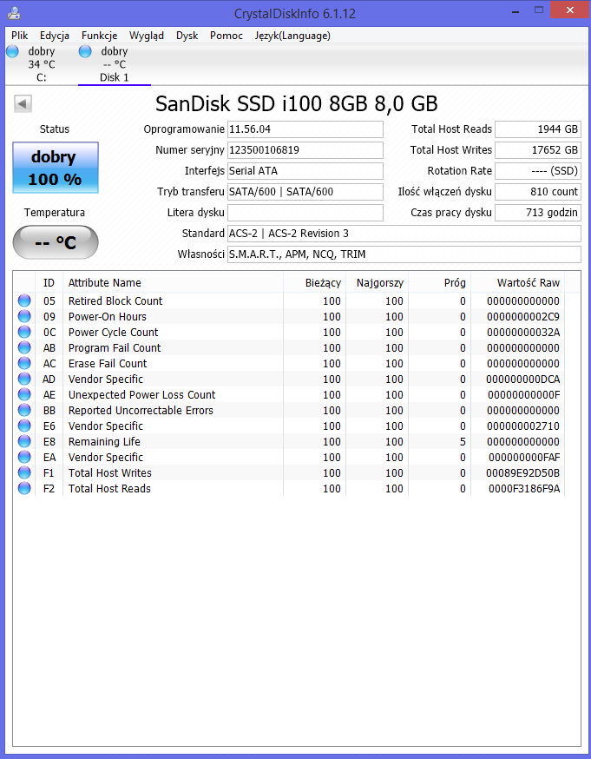Minimize the CrystalDiskInfo window
Screen dimensions: 591x759
point(515,10)
